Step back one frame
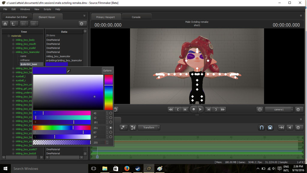 pyautogui.click(x=185, y=109)
